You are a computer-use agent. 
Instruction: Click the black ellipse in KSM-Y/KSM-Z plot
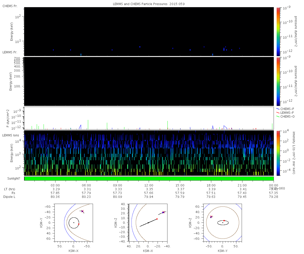click(223, 223)
